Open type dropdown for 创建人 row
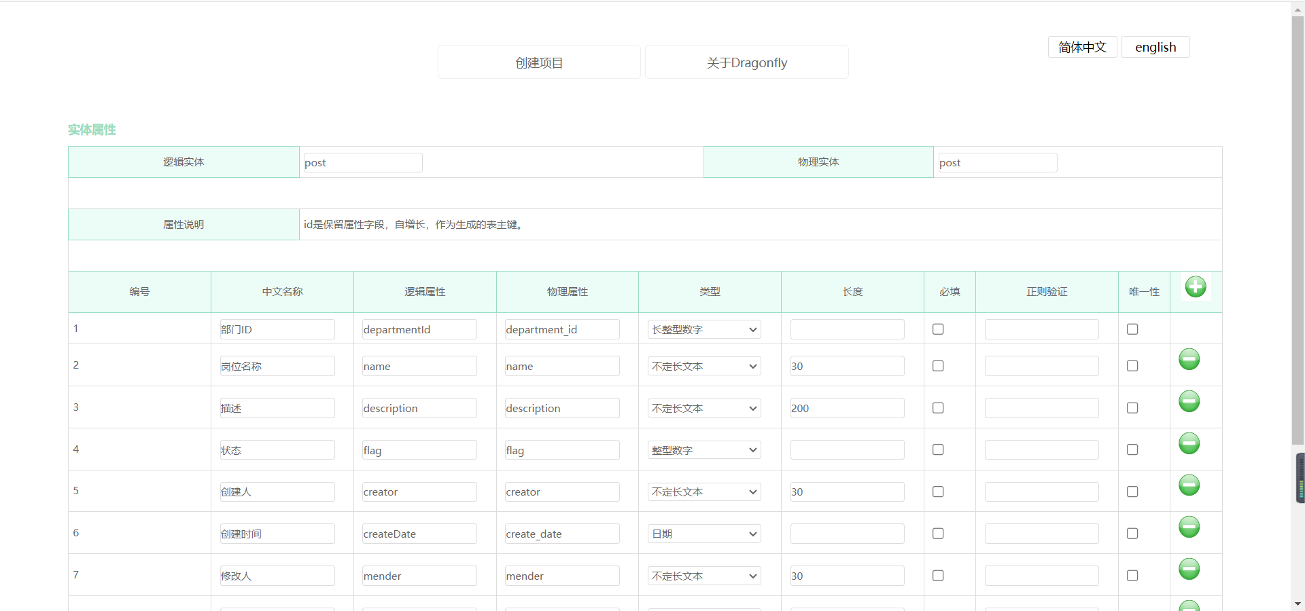Screen dimensions: 1305x611 (x=704, y=492)
